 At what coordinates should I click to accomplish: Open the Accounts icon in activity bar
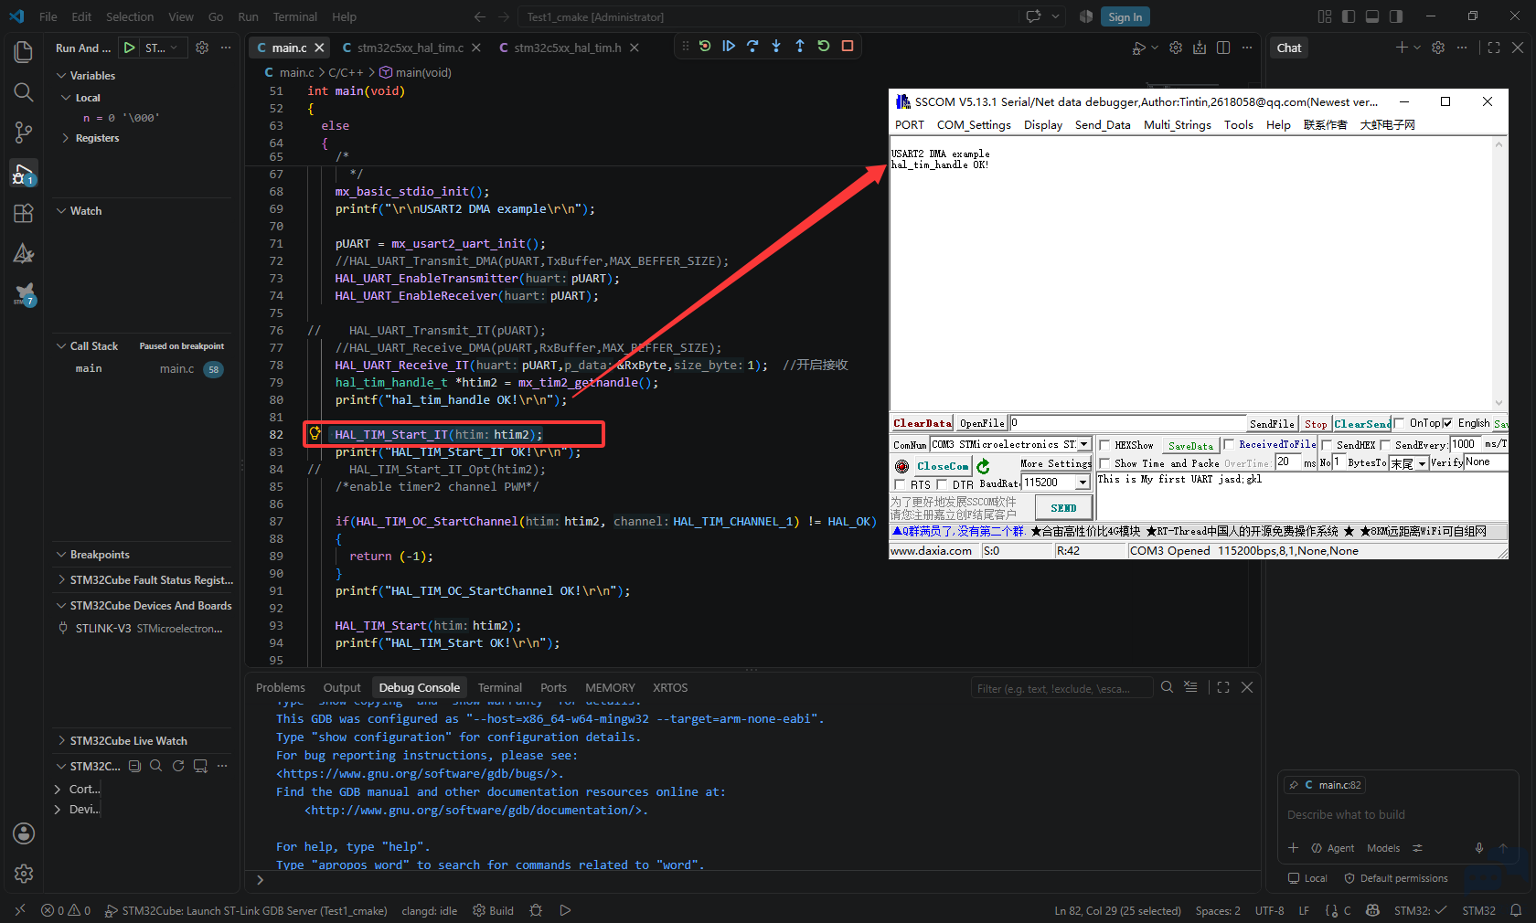tap(24, 833)
